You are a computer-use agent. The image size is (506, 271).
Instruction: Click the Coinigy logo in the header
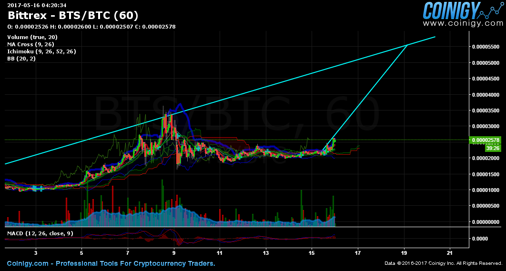click(463, 10)
